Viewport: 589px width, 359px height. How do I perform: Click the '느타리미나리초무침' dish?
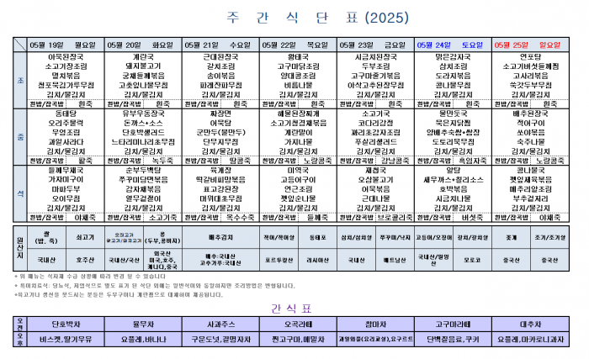click(x=143, y=142)
